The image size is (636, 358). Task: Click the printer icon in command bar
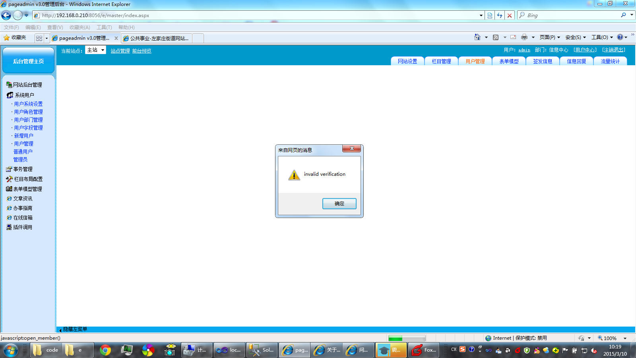524,37
